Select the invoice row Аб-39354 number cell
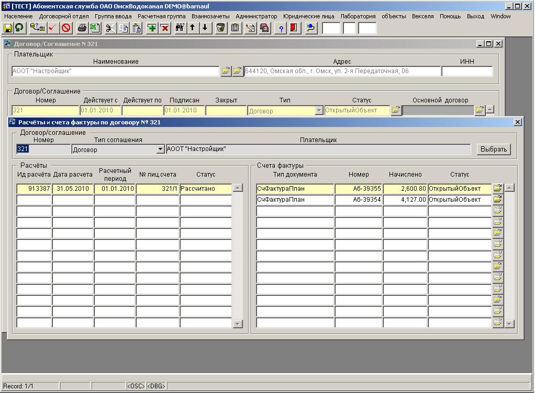This screenshot has height=393, width=535. (x=359, y=200)
